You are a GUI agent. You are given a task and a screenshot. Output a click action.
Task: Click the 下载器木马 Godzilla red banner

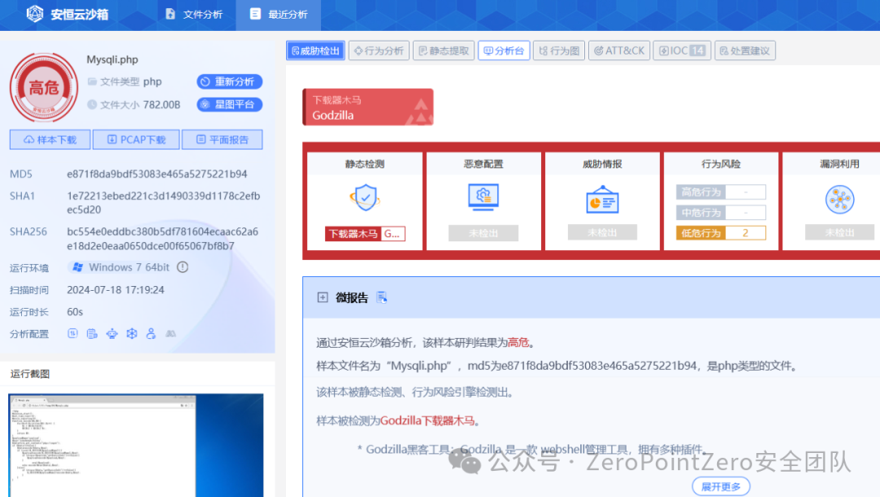(368, 108)
